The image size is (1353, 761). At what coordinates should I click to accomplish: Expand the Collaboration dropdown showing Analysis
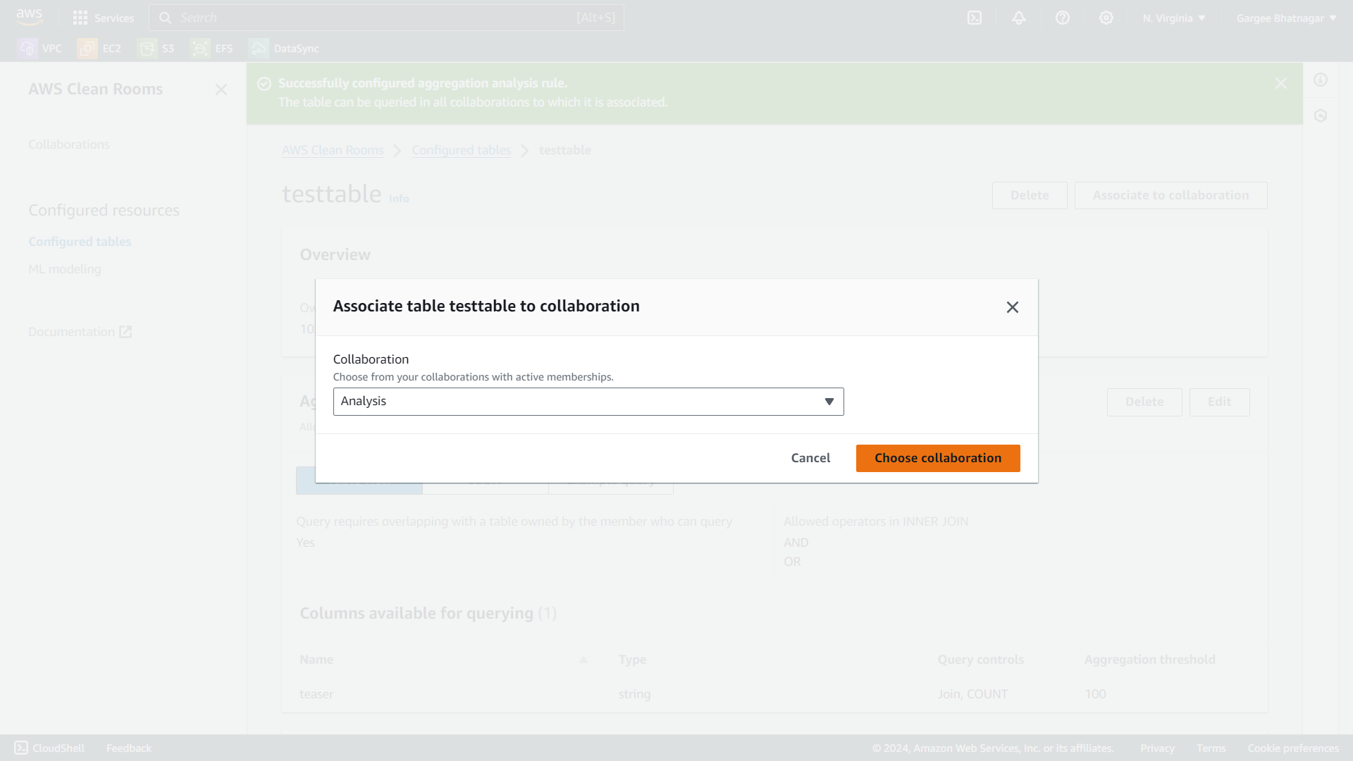coord(588,402)
